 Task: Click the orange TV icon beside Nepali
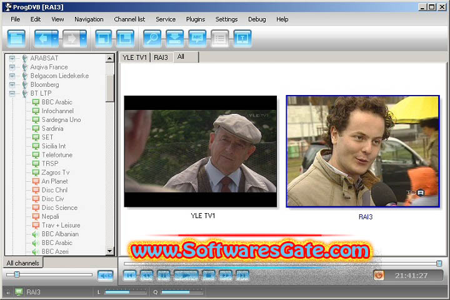(36, 217)
